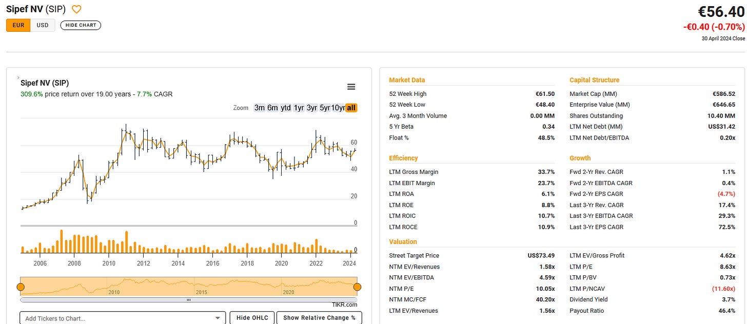
Task: Click the price change -€0.40 (-0.70%)
Action: (713, 27)
